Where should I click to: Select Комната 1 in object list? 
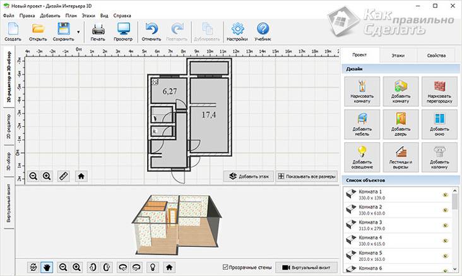[398, 195]
